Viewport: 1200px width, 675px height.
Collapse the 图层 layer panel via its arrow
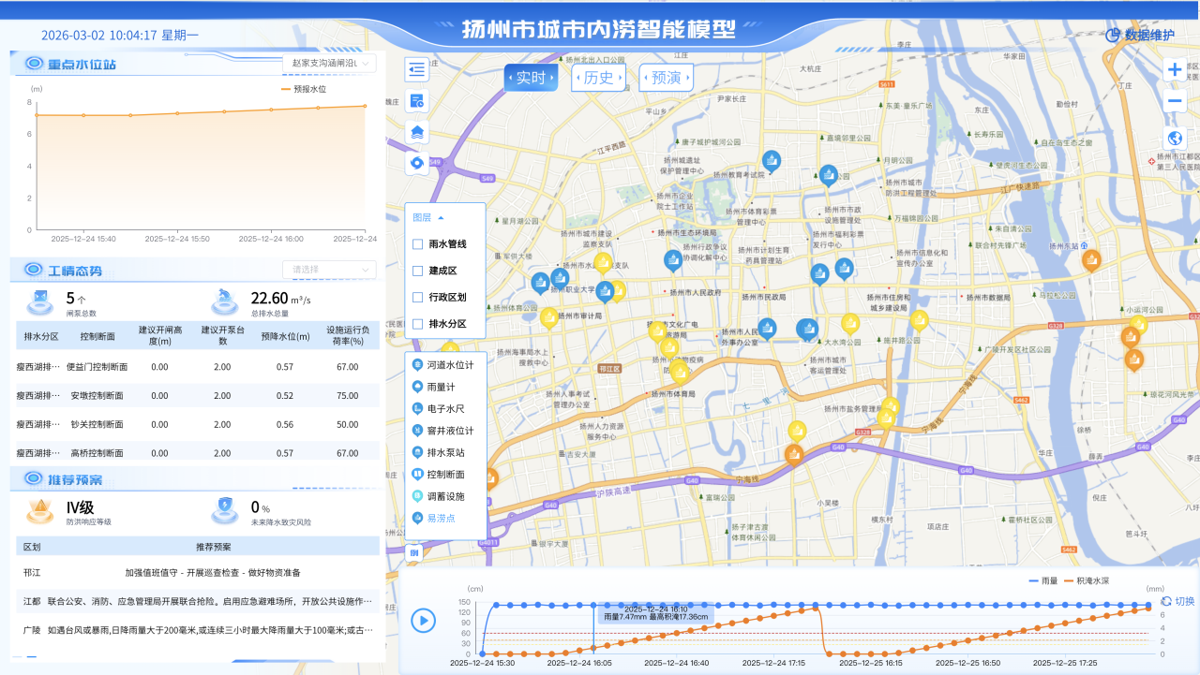coord(442,217)
